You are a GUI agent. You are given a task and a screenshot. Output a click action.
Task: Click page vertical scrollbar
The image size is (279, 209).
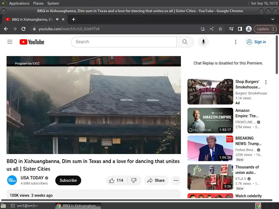coord(277,55)
